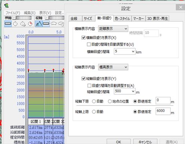Open the 設定 menu in main window

[x=59, y=13]
